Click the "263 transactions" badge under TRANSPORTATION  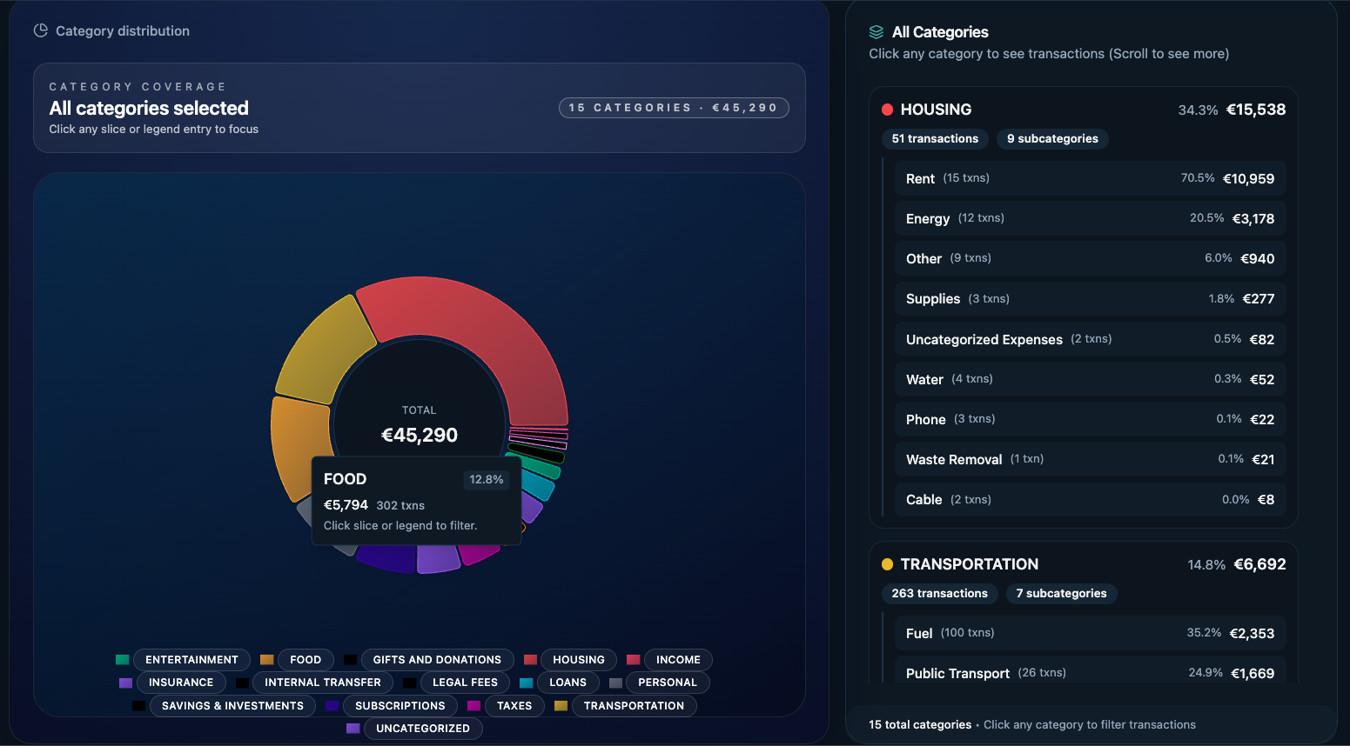(x=939, y=593)
